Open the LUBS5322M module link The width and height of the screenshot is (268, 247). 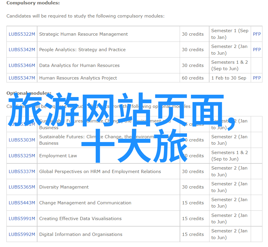click(x=22, y=34)
